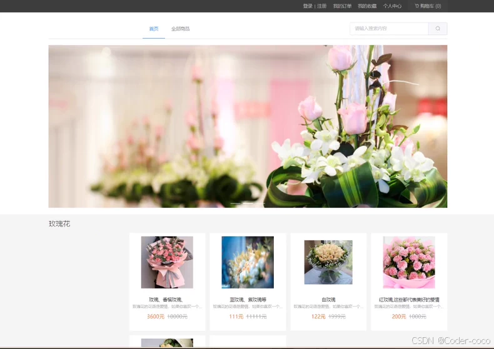Click the 3600元 price
Screen dimensions: 494x349
click(x=156, y=316)
